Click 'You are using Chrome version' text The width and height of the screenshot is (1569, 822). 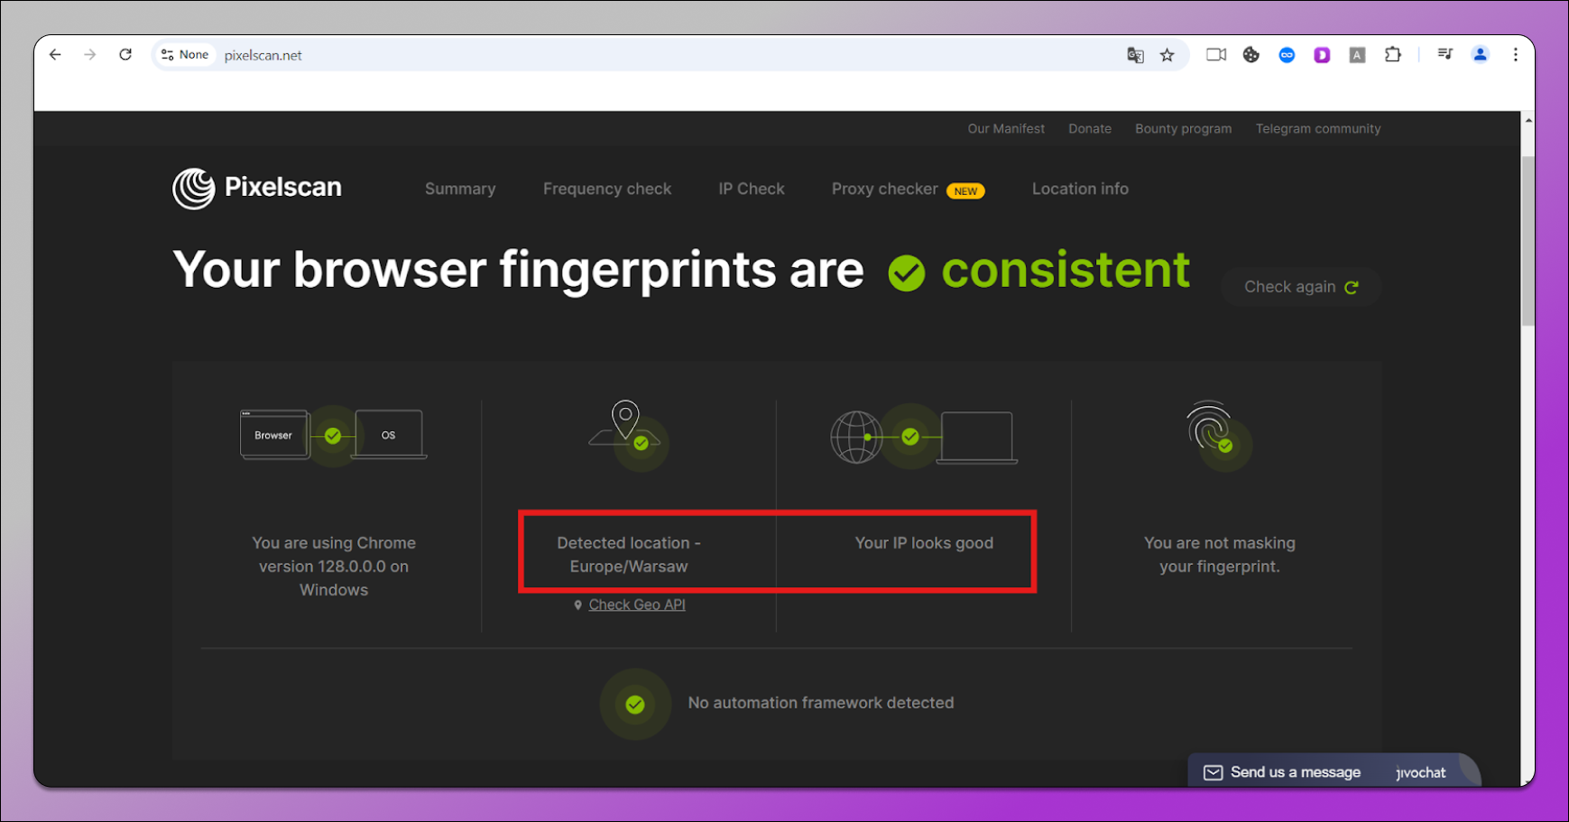point(334,566)
